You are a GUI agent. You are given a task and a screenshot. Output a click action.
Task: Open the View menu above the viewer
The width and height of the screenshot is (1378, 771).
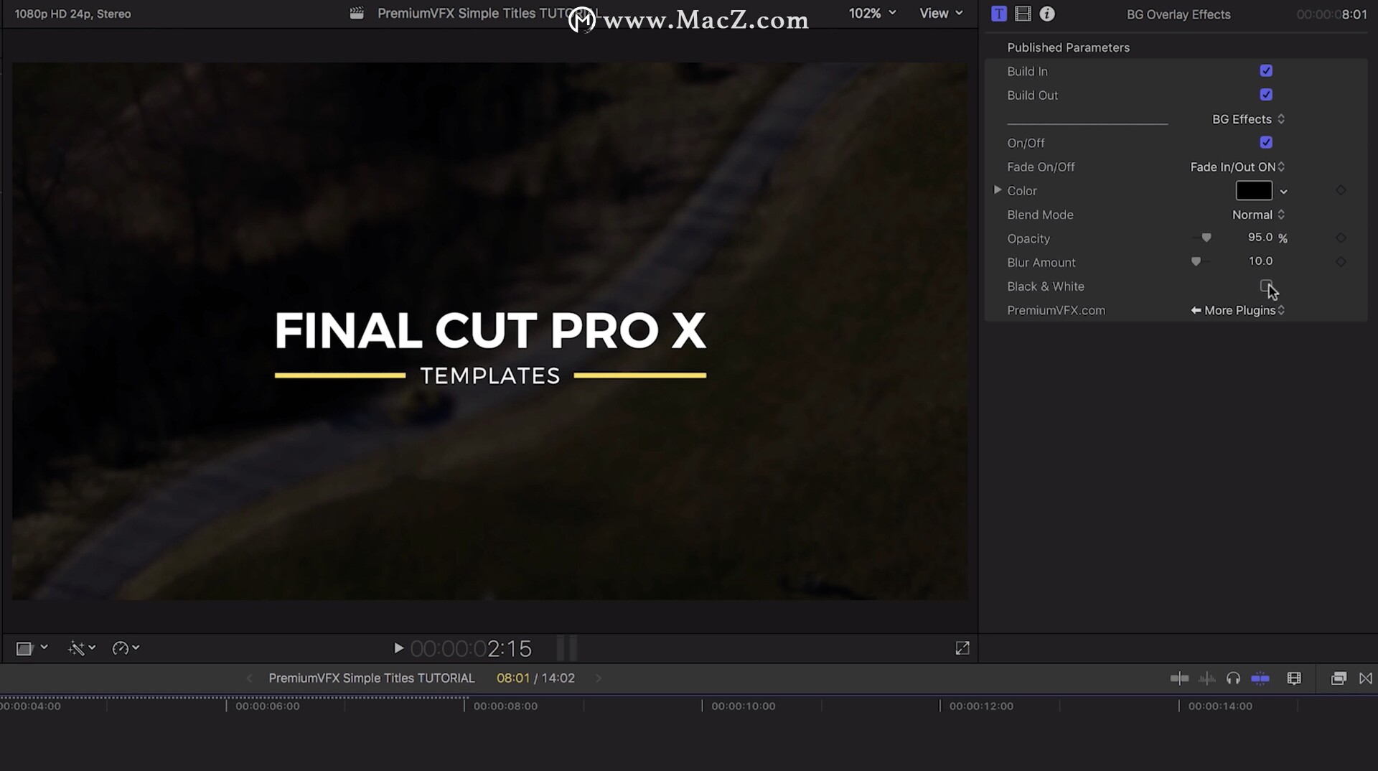pos(940,13)
